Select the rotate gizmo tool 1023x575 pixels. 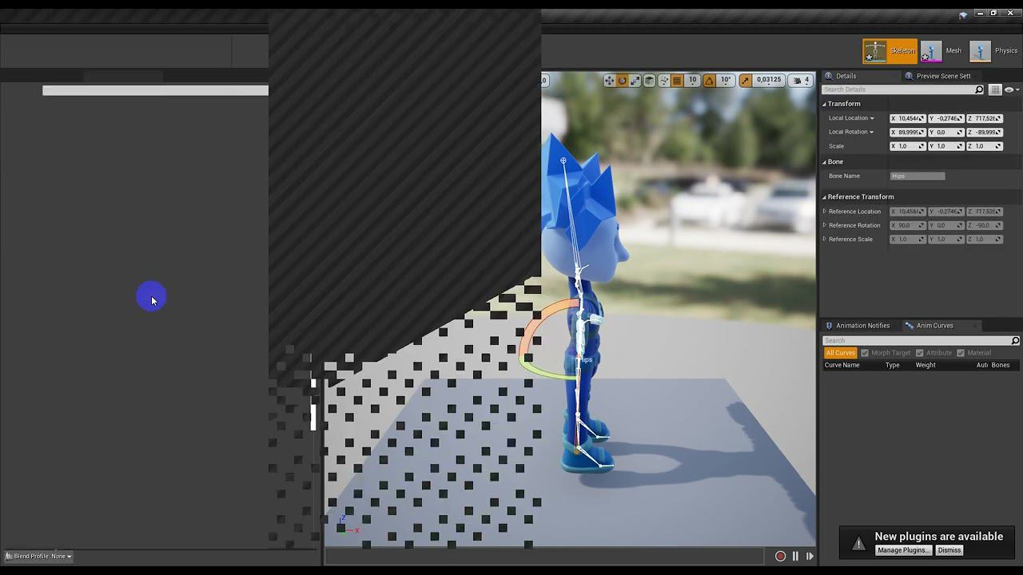coord(622,81)
